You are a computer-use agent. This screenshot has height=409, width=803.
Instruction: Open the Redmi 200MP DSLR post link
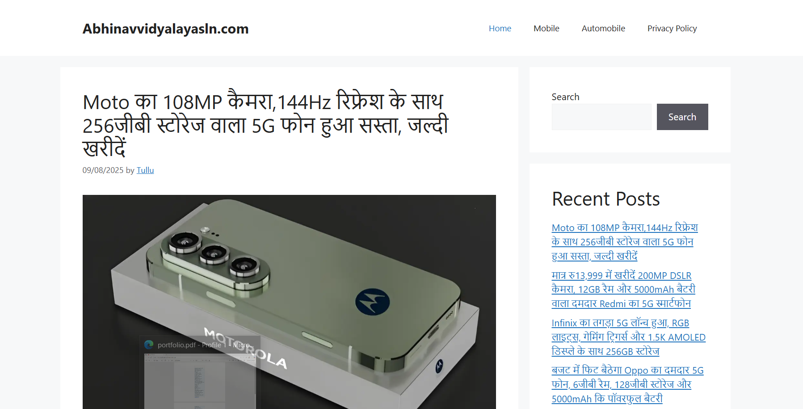click(623, 290)
